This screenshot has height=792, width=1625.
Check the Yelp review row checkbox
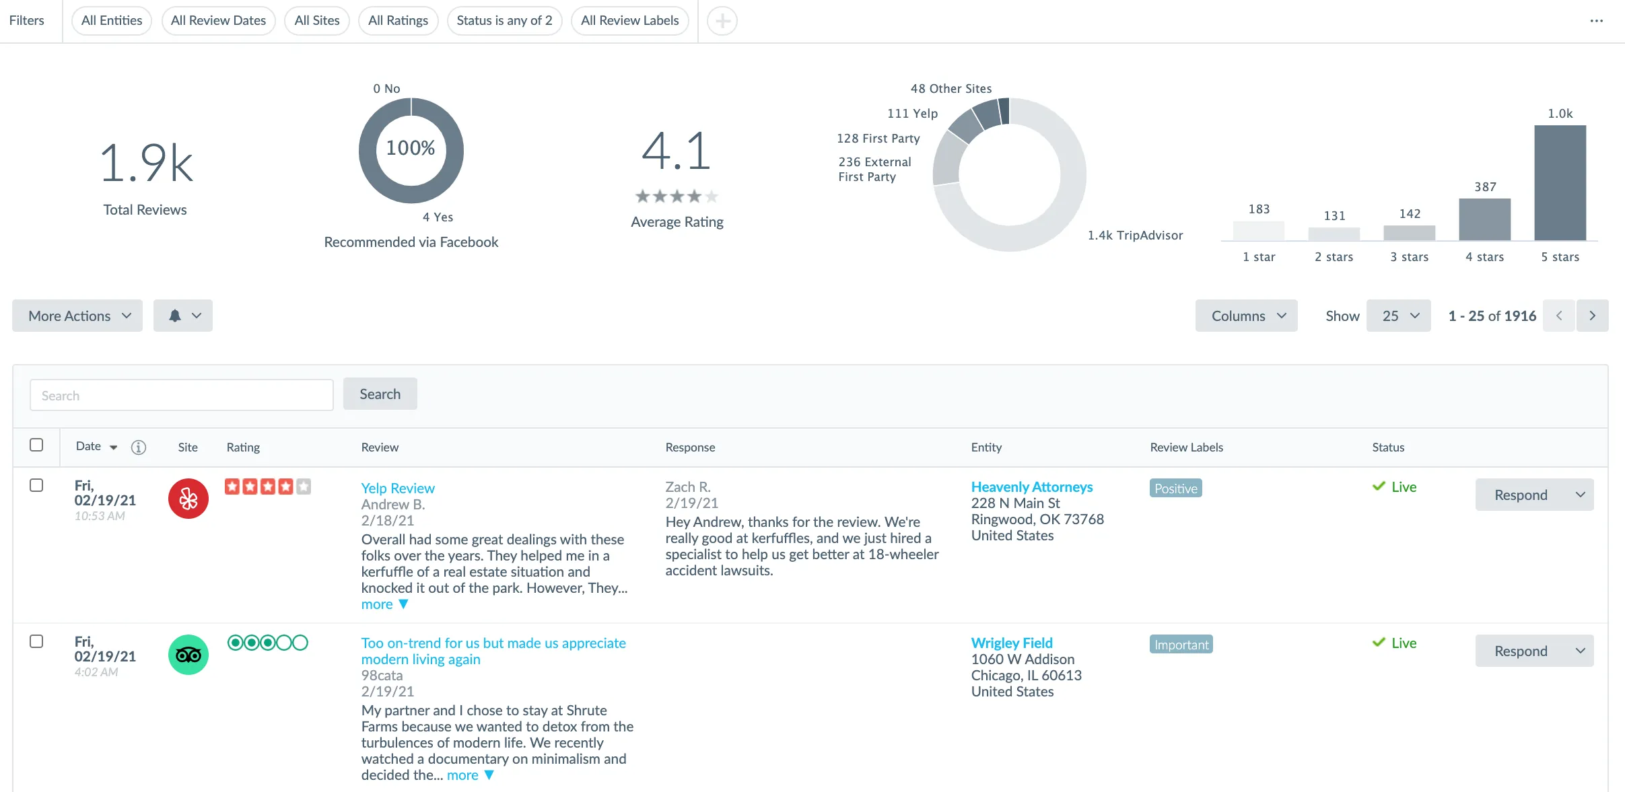click(x=36, y=485)
